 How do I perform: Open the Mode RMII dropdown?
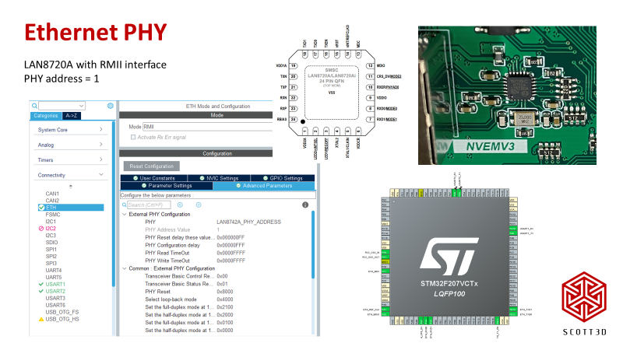pos(207,127)
